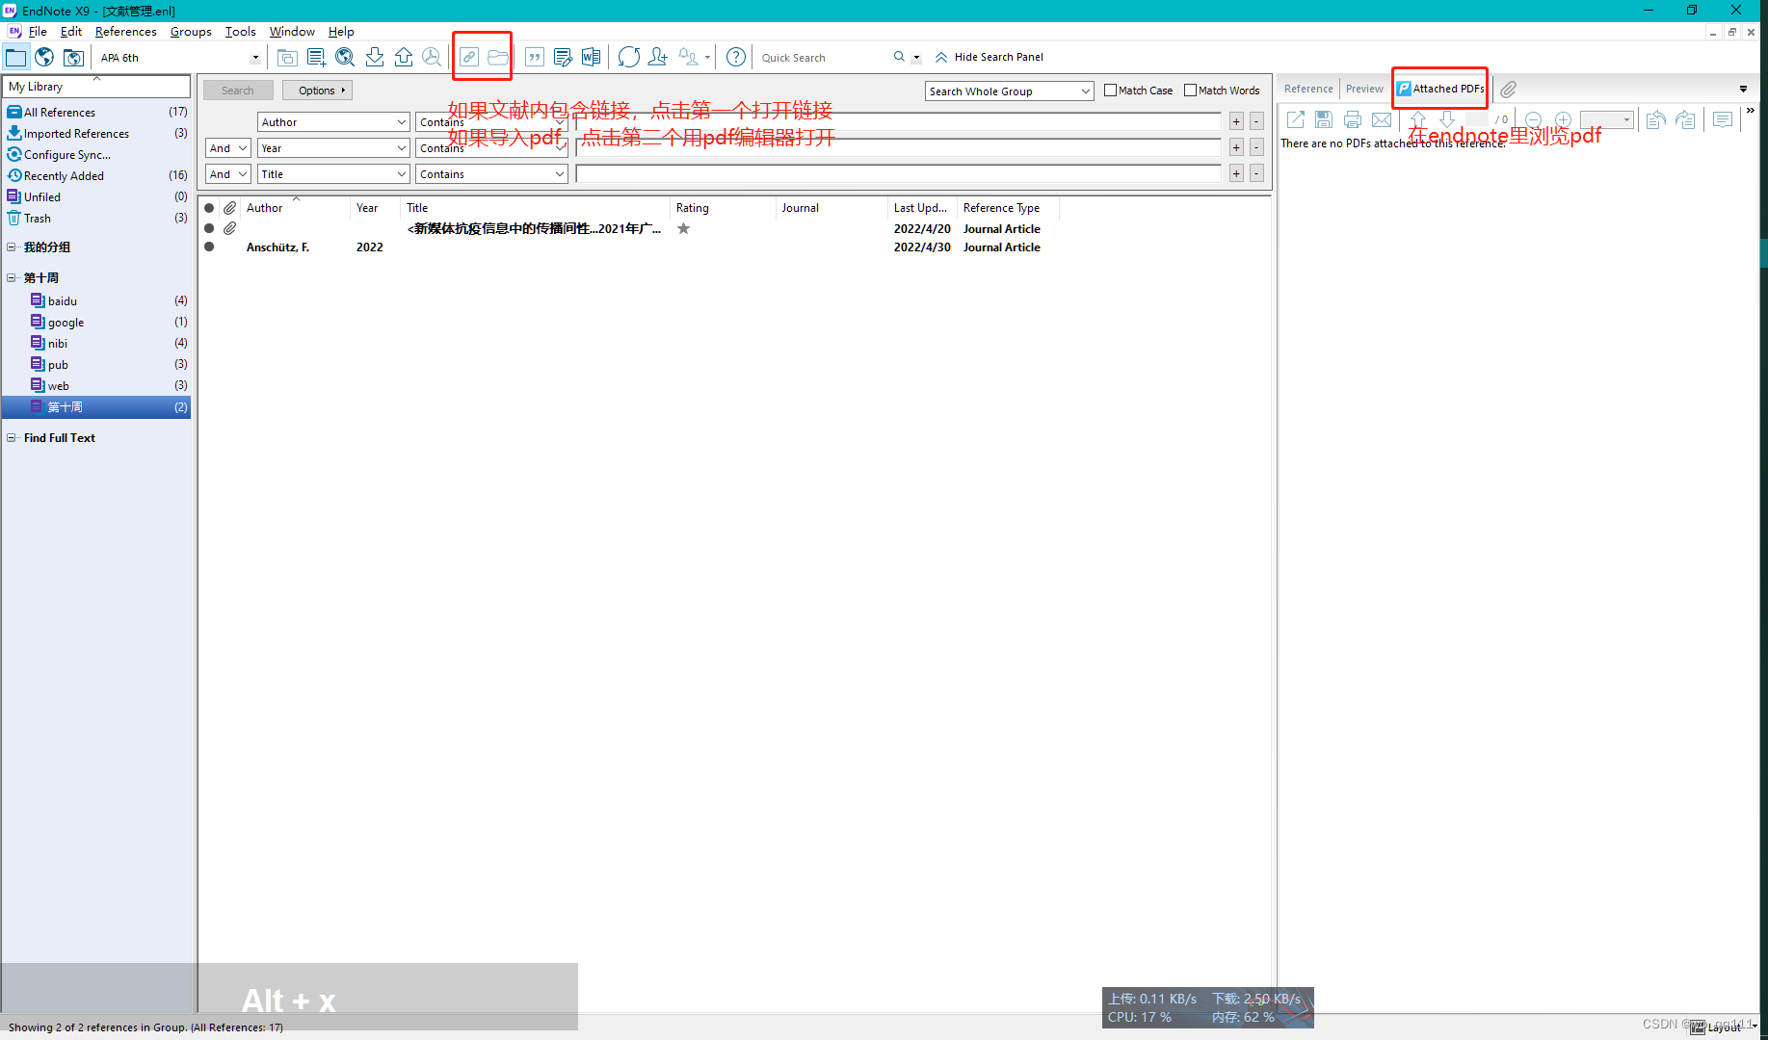Click Zoom In plus icon in PDF panel
Image resolution: width=1768 pixels, height=1040 pixels.
pyautogui.click(x=1563, y=120)
